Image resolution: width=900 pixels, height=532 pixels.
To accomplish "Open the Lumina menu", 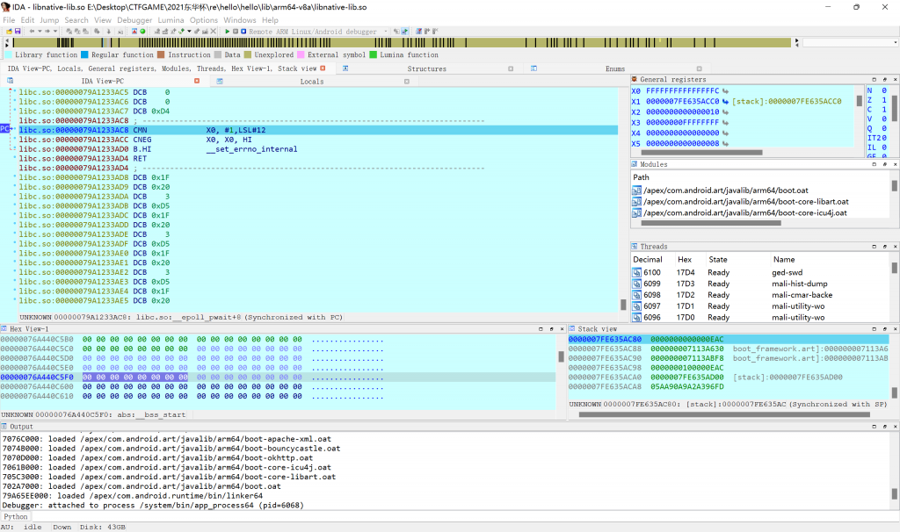I will [x=171, y=20].
